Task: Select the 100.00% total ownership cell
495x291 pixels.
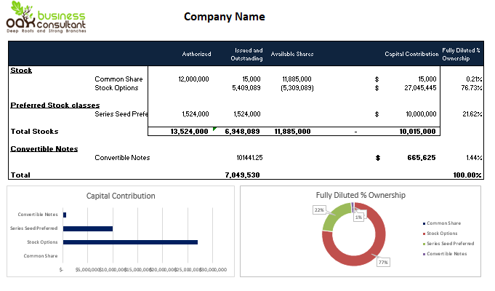Action: pos(467,175)
